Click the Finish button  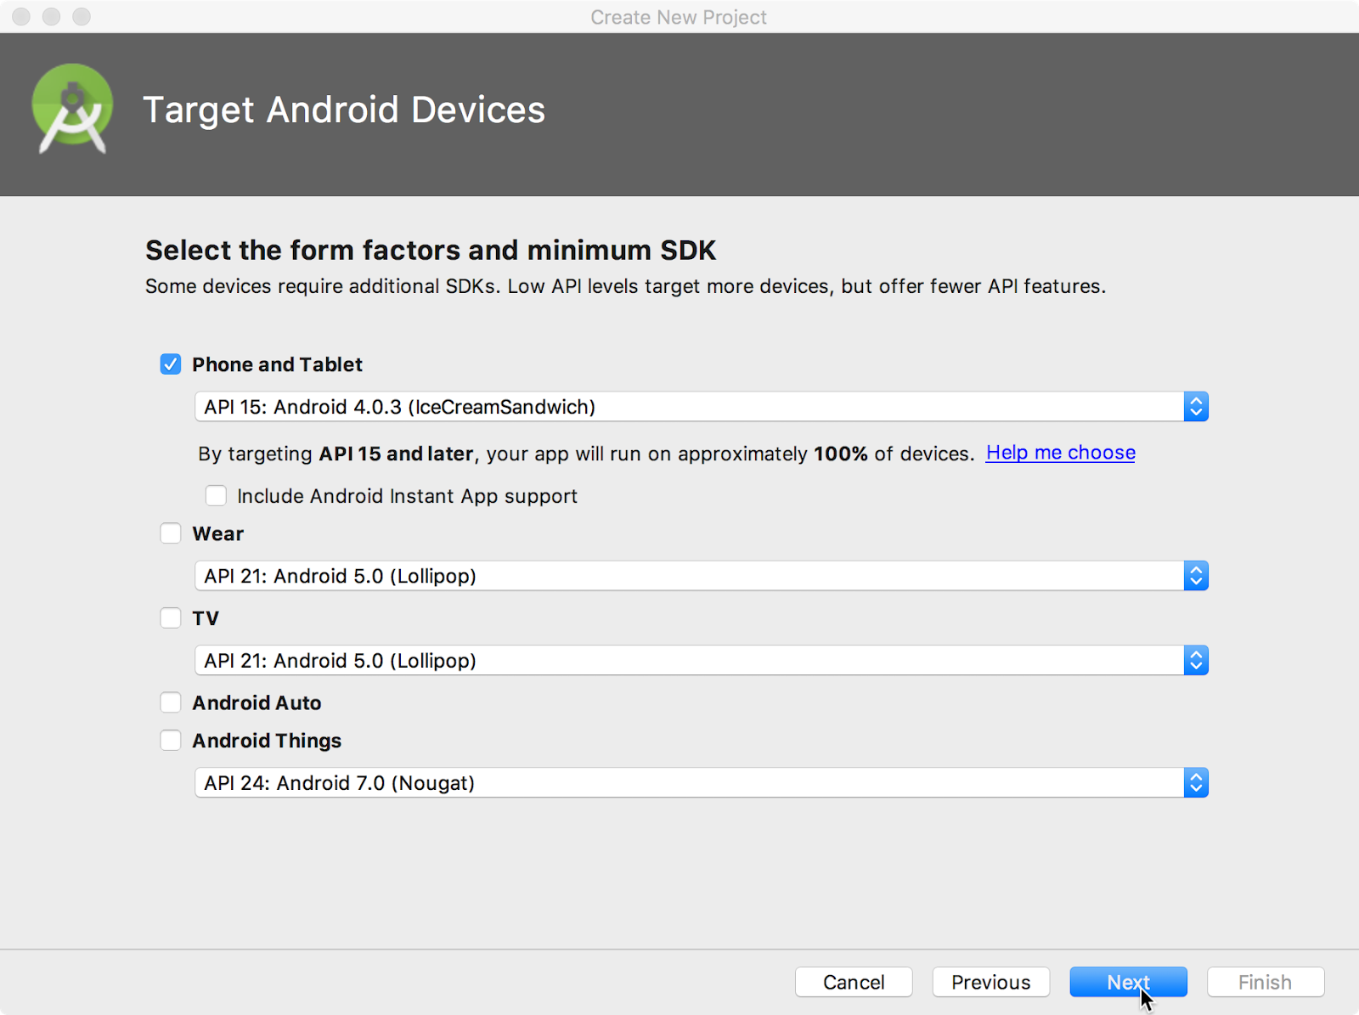(1265, 982)
